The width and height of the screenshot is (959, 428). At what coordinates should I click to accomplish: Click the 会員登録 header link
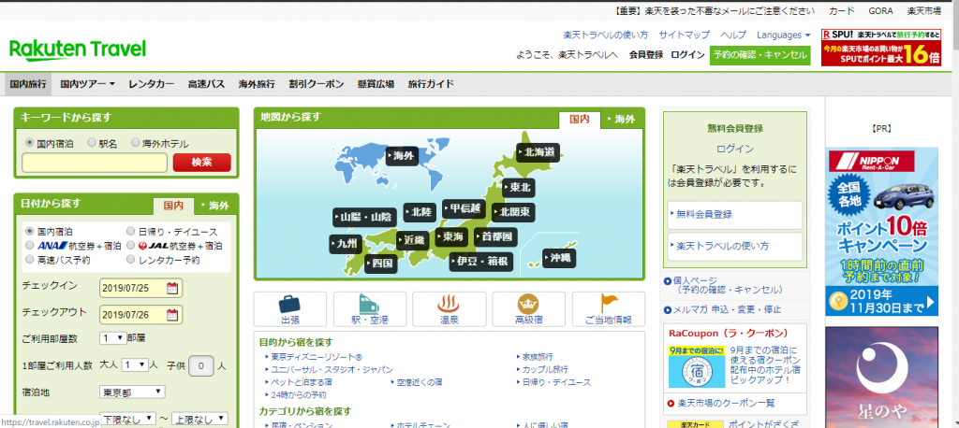point(646,55)
